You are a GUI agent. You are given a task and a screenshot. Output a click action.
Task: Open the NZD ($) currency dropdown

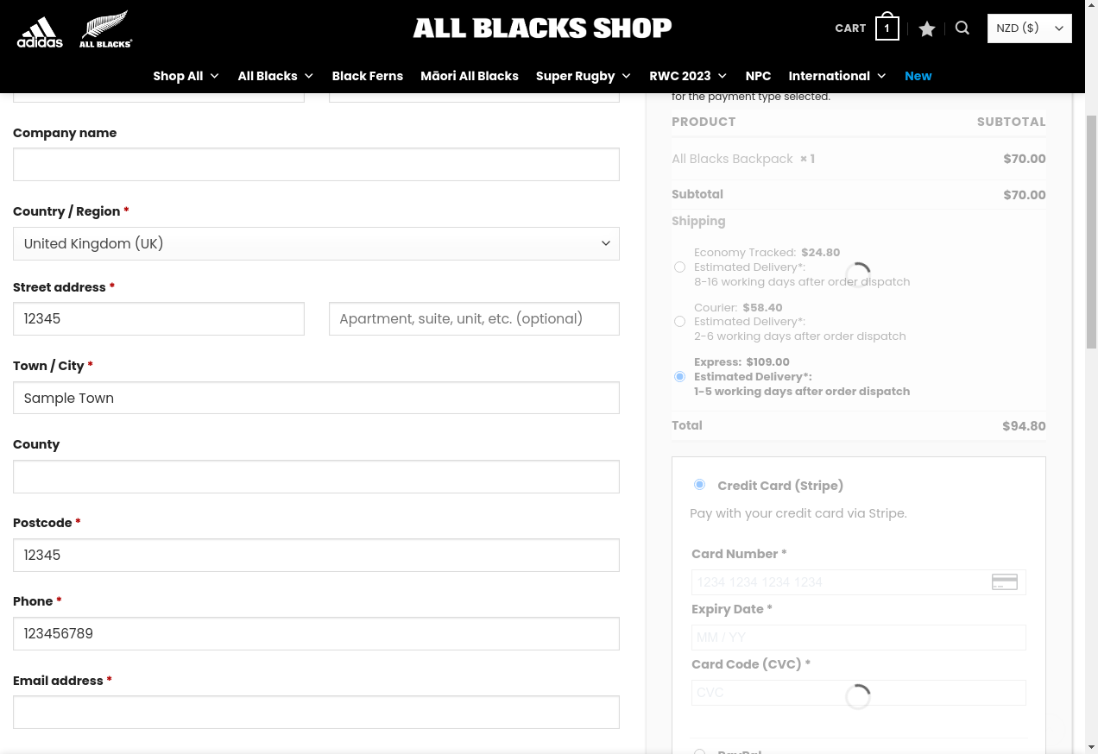coord(1030,28)
